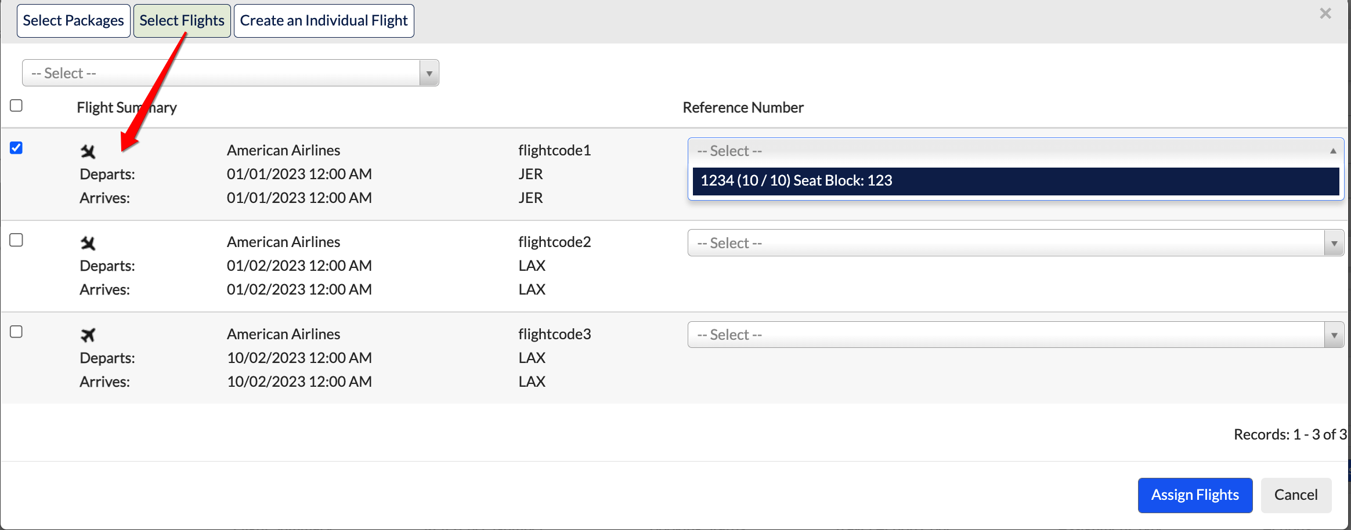Uncheck the flightcode1 flight checkbox
The height and width of the screenshot is (530, 1351).
pos(16,148)
